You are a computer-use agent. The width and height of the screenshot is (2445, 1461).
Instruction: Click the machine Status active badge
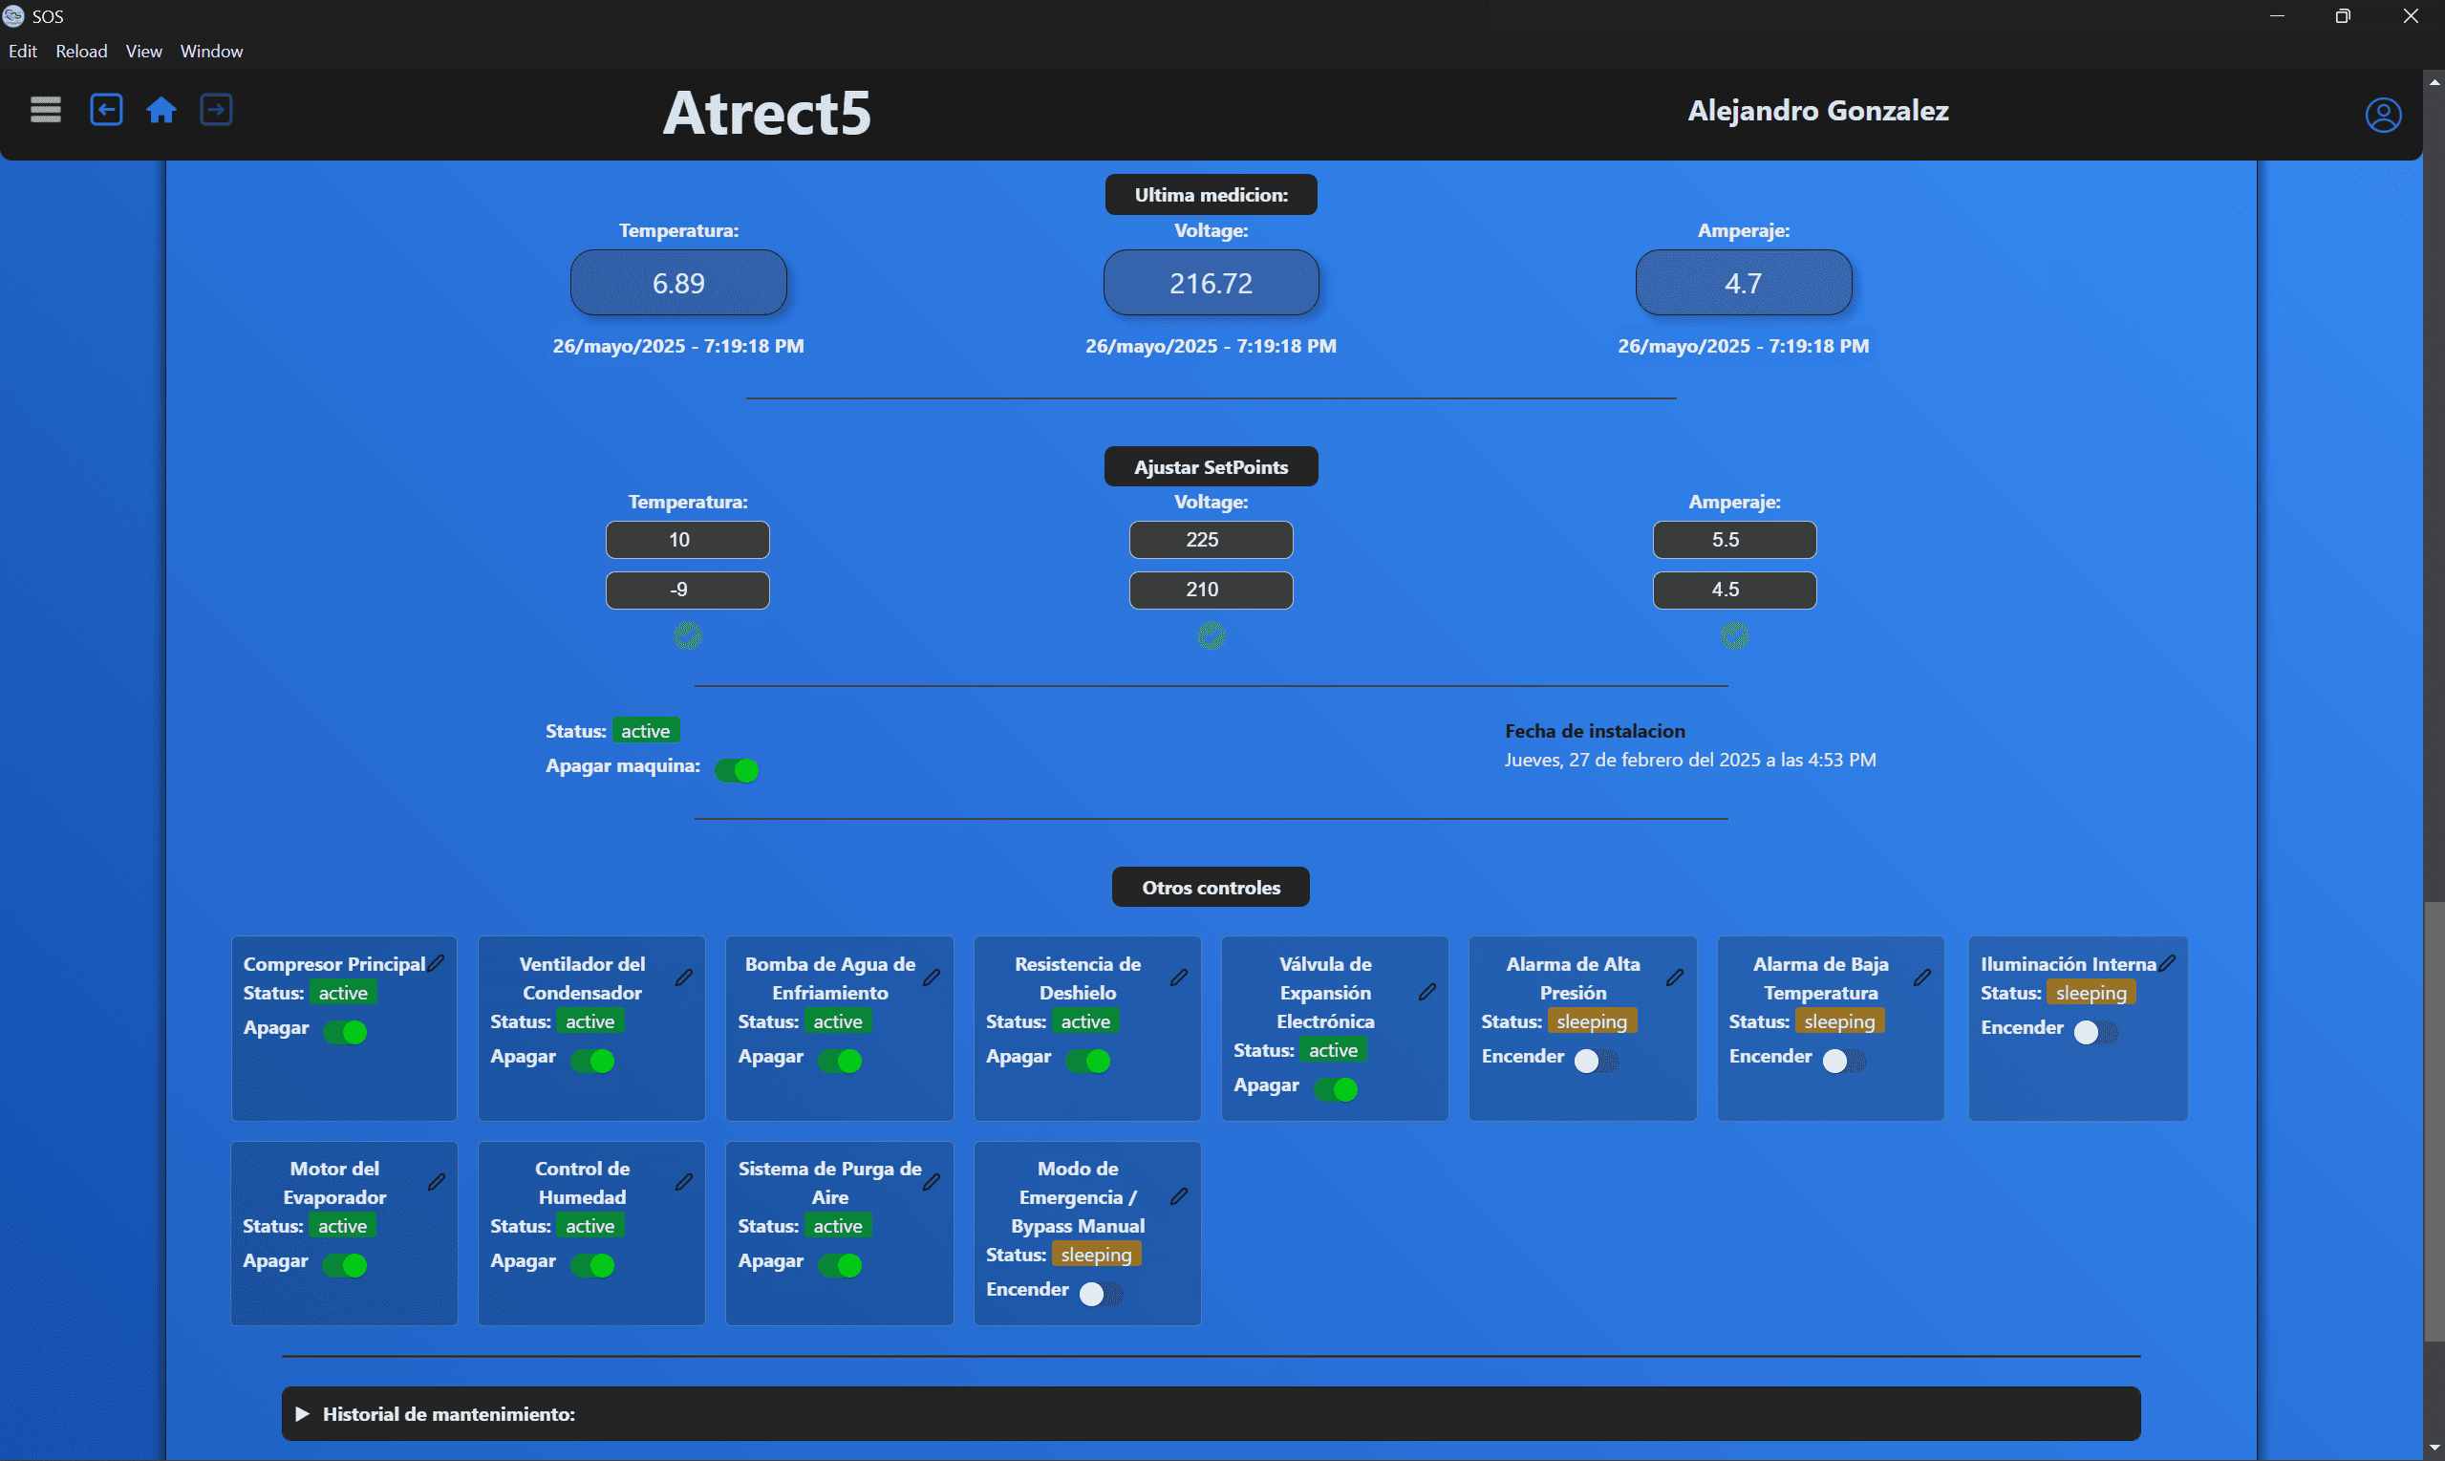point(646,730)
